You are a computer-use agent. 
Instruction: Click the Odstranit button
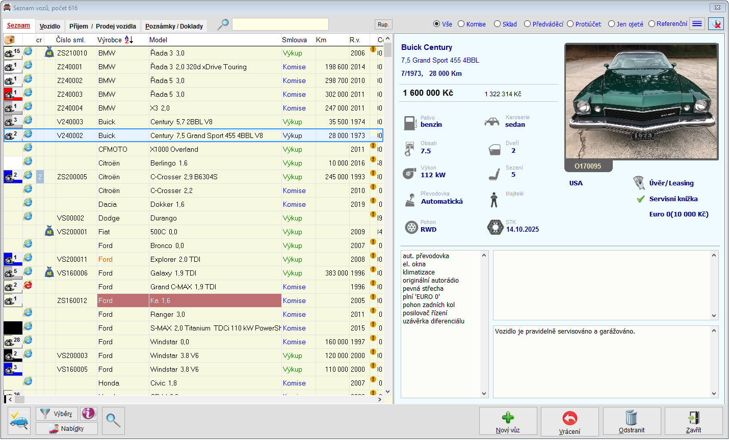(632, 421)
